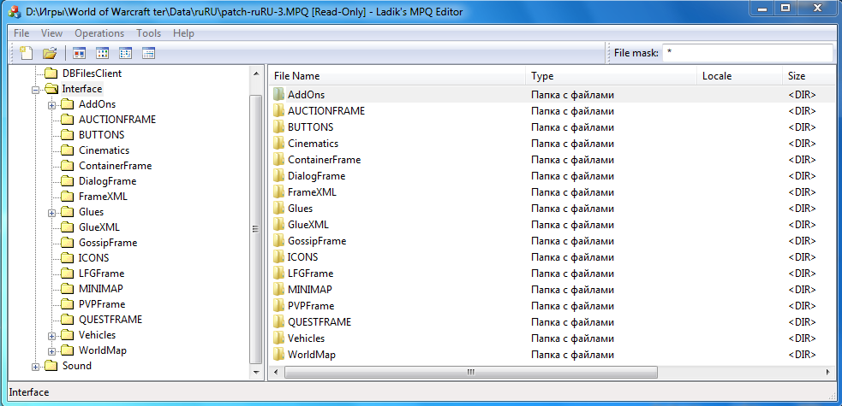
Task: Switch to list view
Action: pos(126,53)
